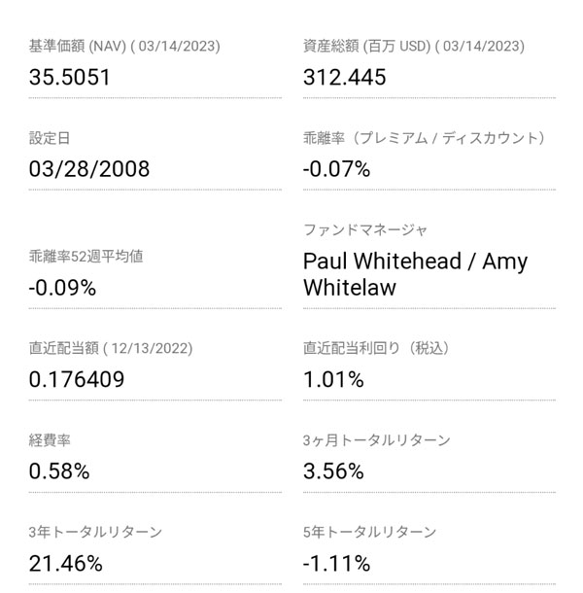The image size is (583, 593).
Task: Click the 直近配当額 (12/13/2022) label
Action: pos(111,348)
